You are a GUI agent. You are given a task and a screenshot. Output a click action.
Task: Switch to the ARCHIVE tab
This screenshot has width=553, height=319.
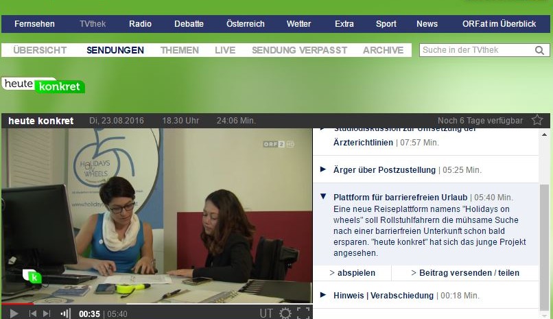[383, 50]
